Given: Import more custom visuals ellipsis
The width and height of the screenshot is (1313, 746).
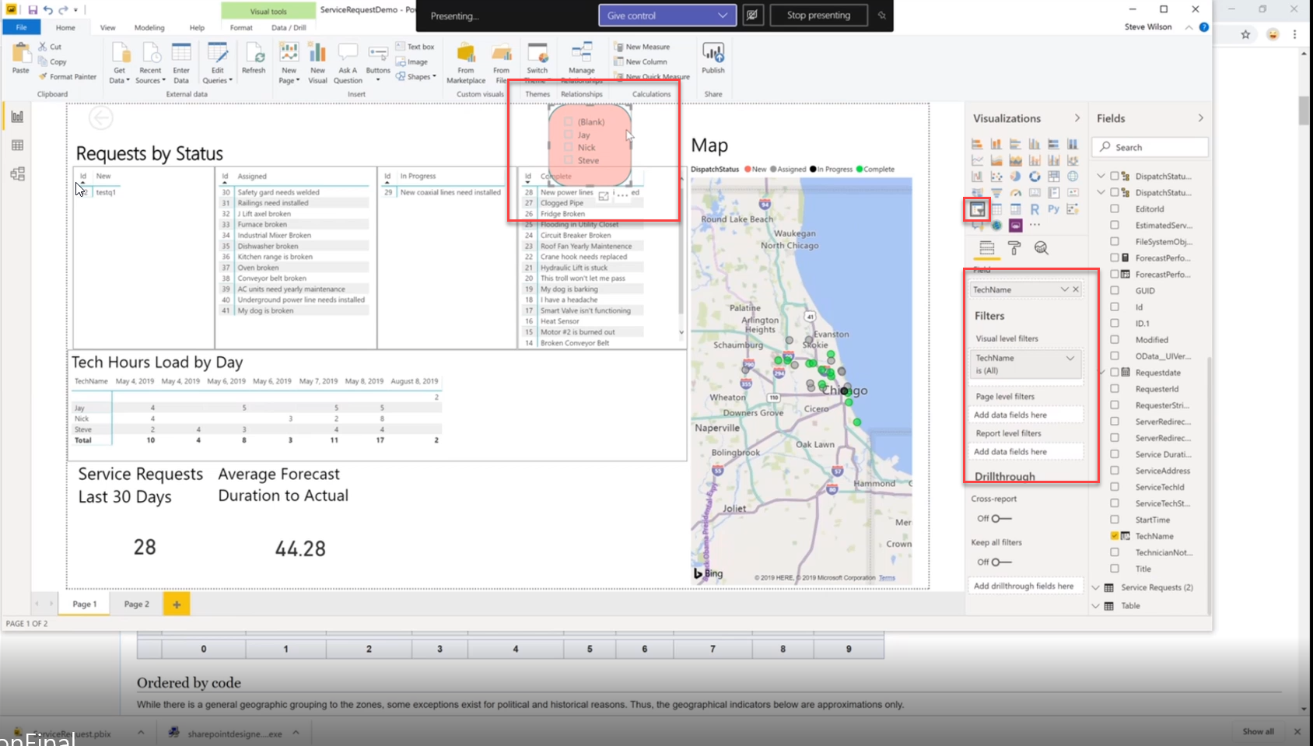Looking at the screenshot, I should point(1035,224).
